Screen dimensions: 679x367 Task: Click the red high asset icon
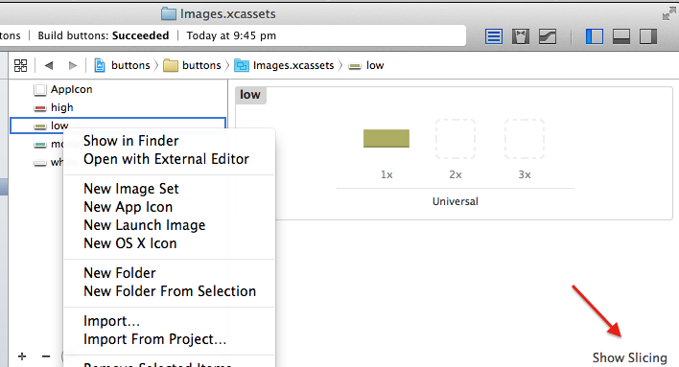tap(40, 107)
